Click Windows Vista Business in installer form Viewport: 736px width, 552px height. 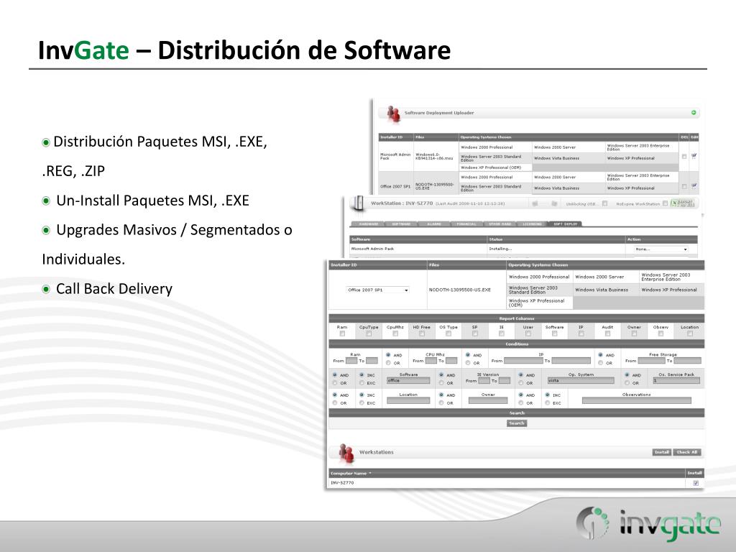tap(602, 290)
